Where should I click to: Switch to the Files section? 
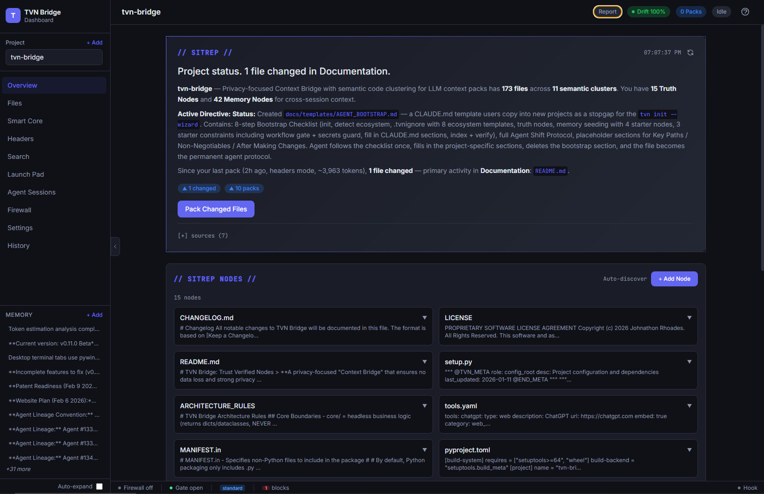tap(15, 103)
